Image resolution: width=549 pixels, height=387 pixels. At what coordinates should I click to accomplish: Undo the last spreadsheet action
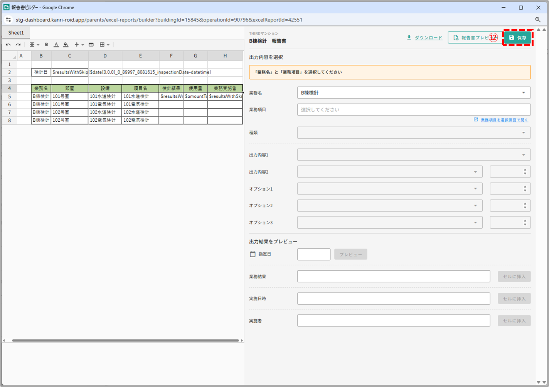pos(8,45)
